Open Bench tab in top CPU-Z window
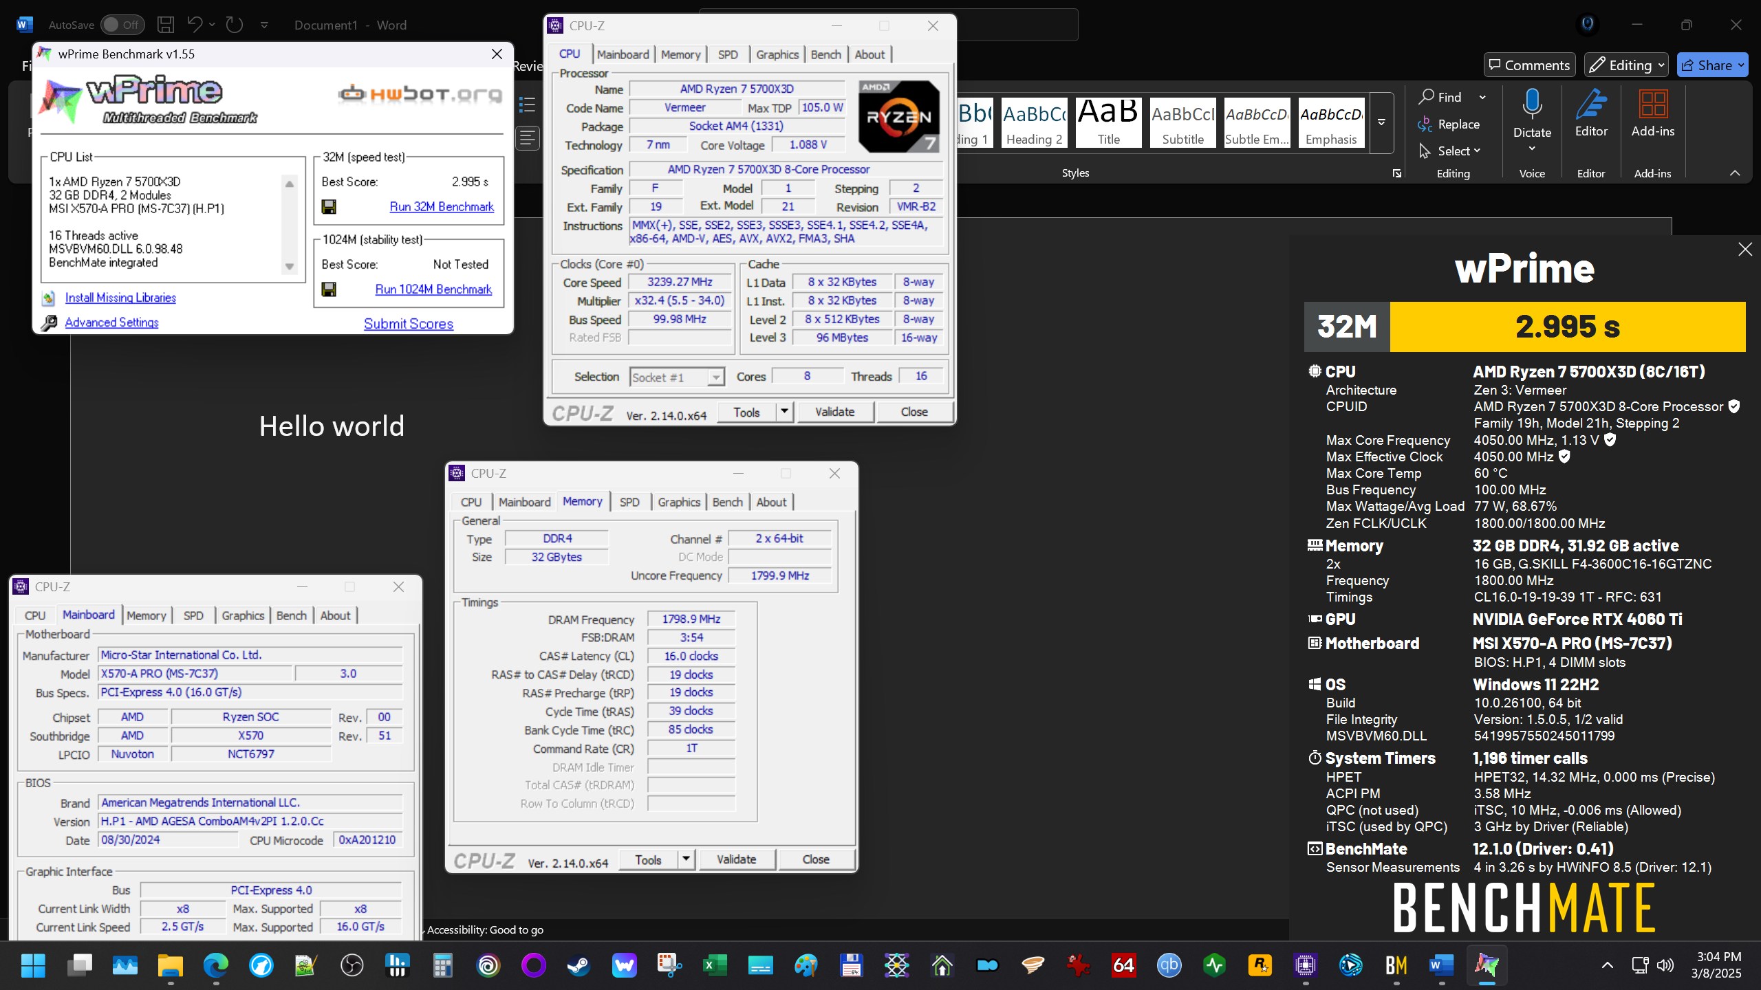 825,54
